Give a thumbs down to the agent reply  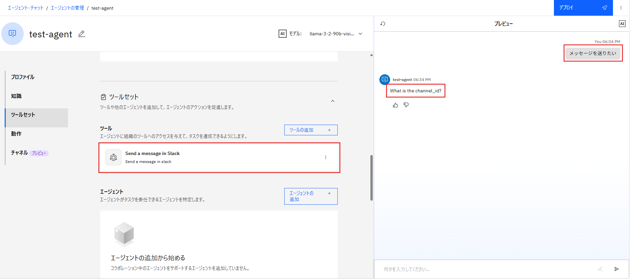click(406, 105)
